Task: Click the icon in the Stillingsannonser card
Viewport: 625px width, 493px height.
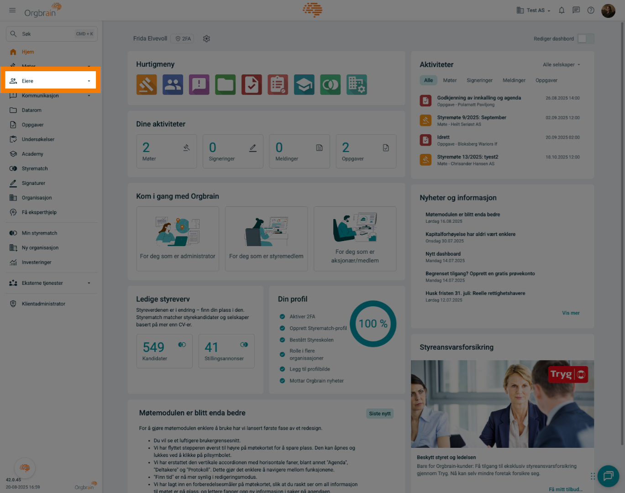Action: pos(244,345)
